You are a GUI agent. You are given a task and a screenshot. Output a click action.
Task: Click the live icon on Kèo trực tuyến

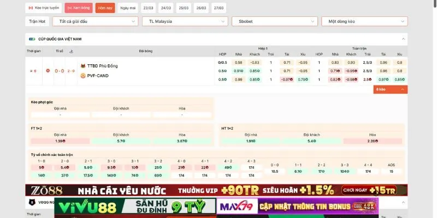pos(30,8)
